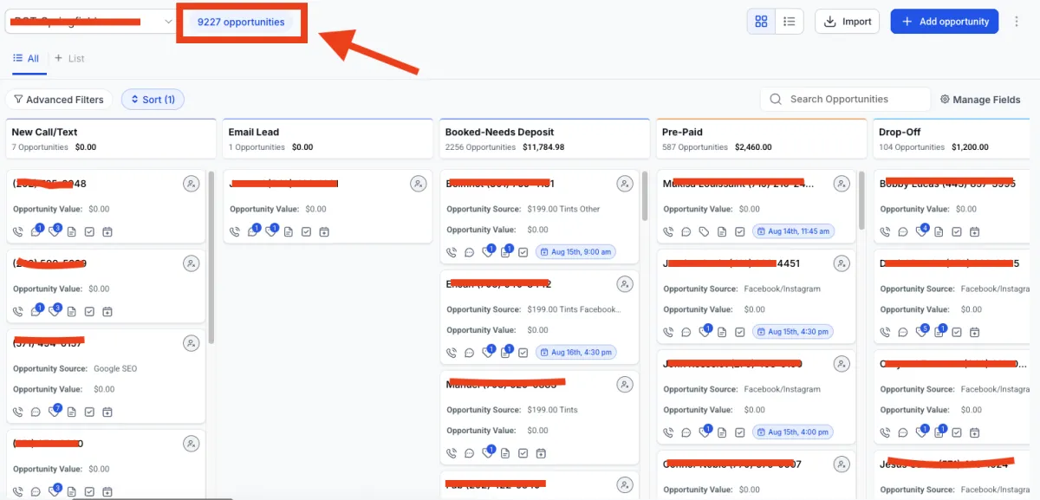The width and height of the screenshot is (1040, 500).
Task: Open tasks on the Email Lead card
Action: 306,231
